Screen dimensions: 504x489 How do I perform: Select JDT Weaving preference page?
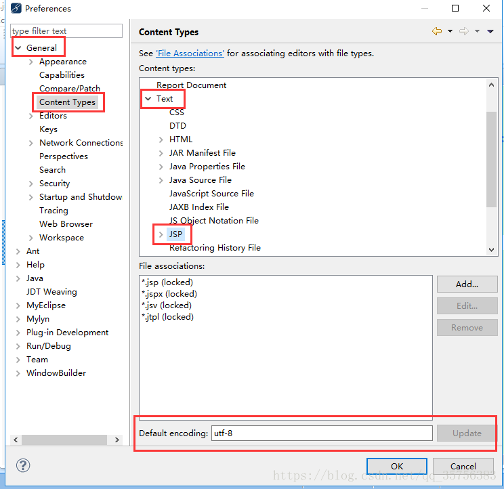pyautogui.click(x=51, y=292)
